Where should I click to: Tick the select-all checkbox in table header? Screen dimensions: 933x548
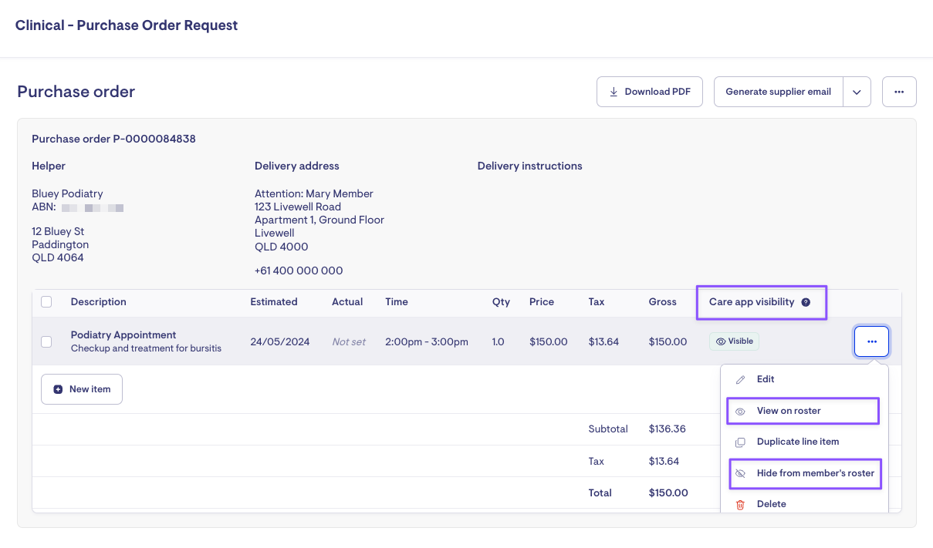[x=46, y=302]
